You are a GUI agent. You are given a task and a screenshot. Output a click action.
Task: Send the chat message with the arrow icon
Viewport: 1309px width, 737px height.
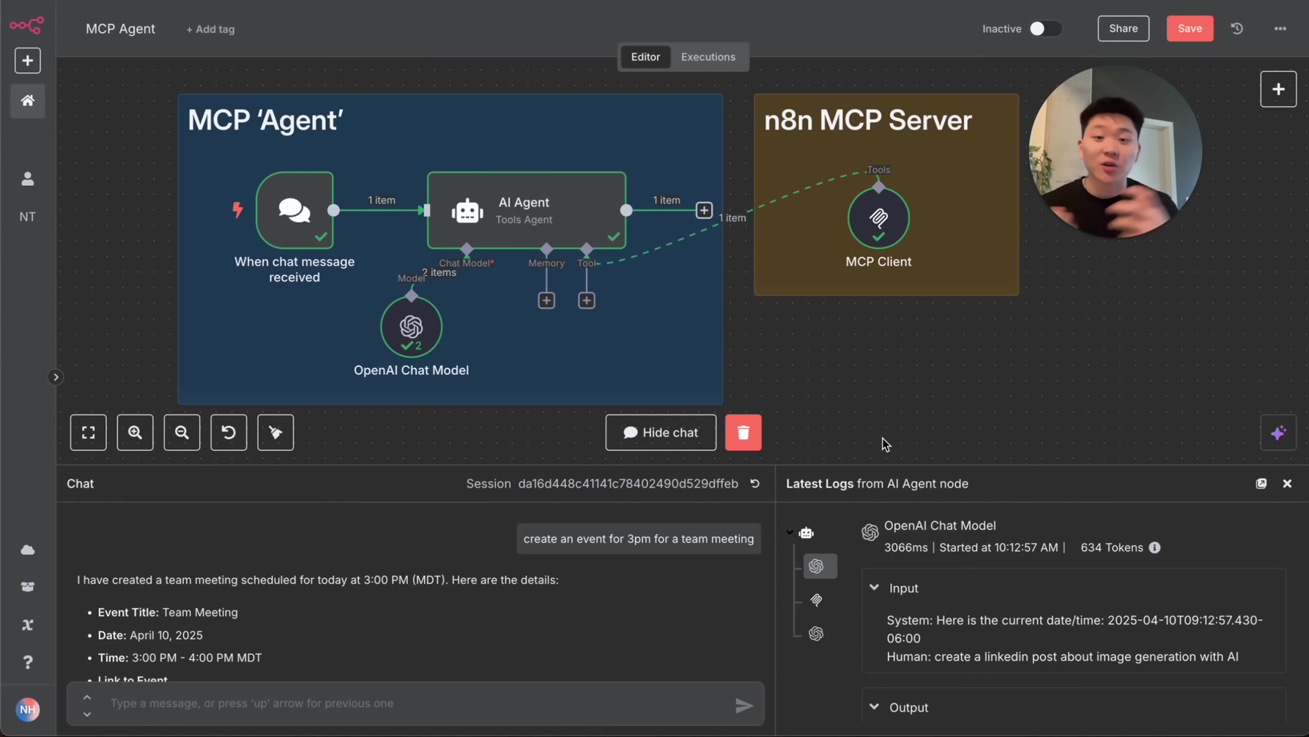[x=744, y=706]
